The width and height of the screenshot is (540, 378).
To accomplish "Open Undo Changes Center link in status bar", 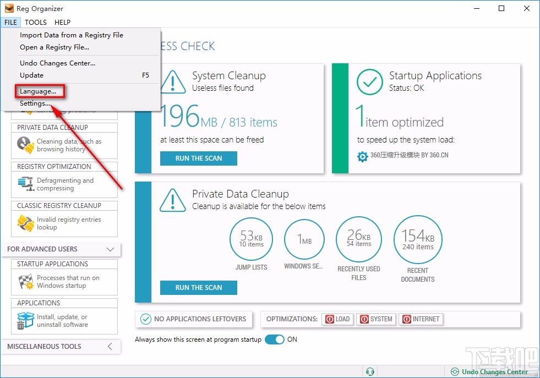I will point(494,372).
